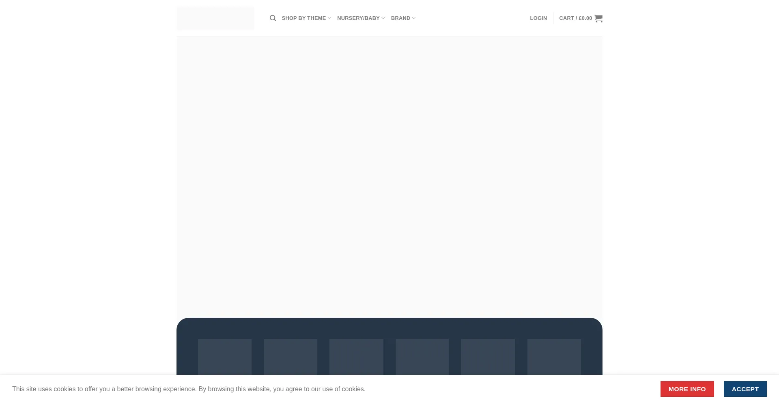Choose the fifth tile in dark panel
Viewport: 779px width, 403px height.
(x=488, y=357)
